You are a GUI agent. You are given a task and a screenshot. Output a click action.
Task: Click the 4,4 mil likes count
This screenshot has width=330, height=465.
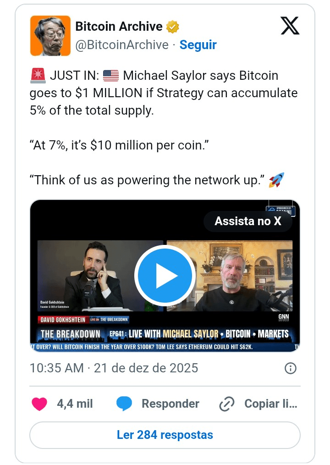coord(75,404)
